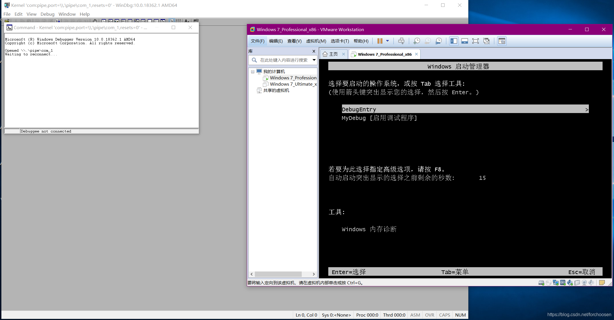Open the power options dropdown next to pause
The width and height of the screenshot is (614, 320).
(387, 41)
